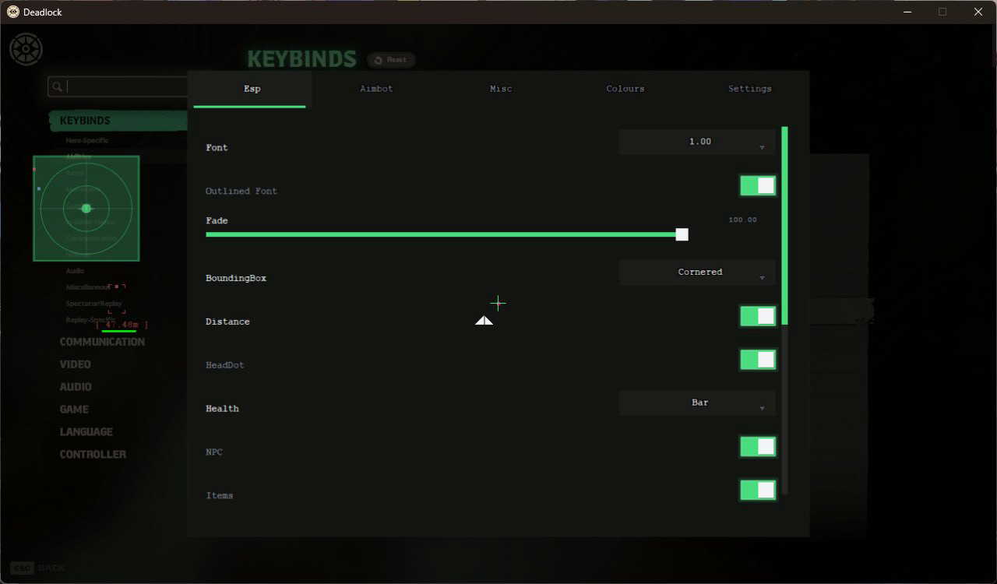997x584 pixels.
Task: Open the Health display dropdown
Action: pyautogui.click(x=698, y=403)
